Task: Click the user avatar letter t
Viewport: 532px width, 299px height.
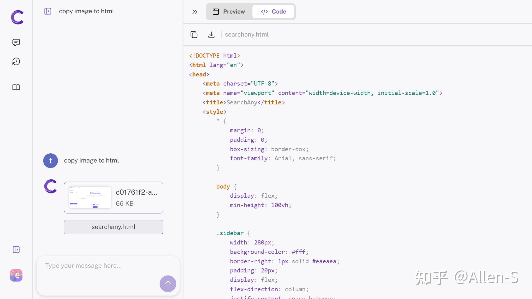Action: coord(50,161)
